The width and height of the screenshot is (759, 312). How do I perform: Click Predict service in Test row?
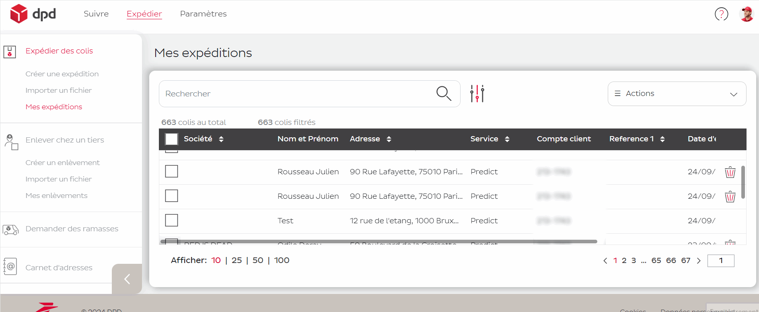coord(484,221)
